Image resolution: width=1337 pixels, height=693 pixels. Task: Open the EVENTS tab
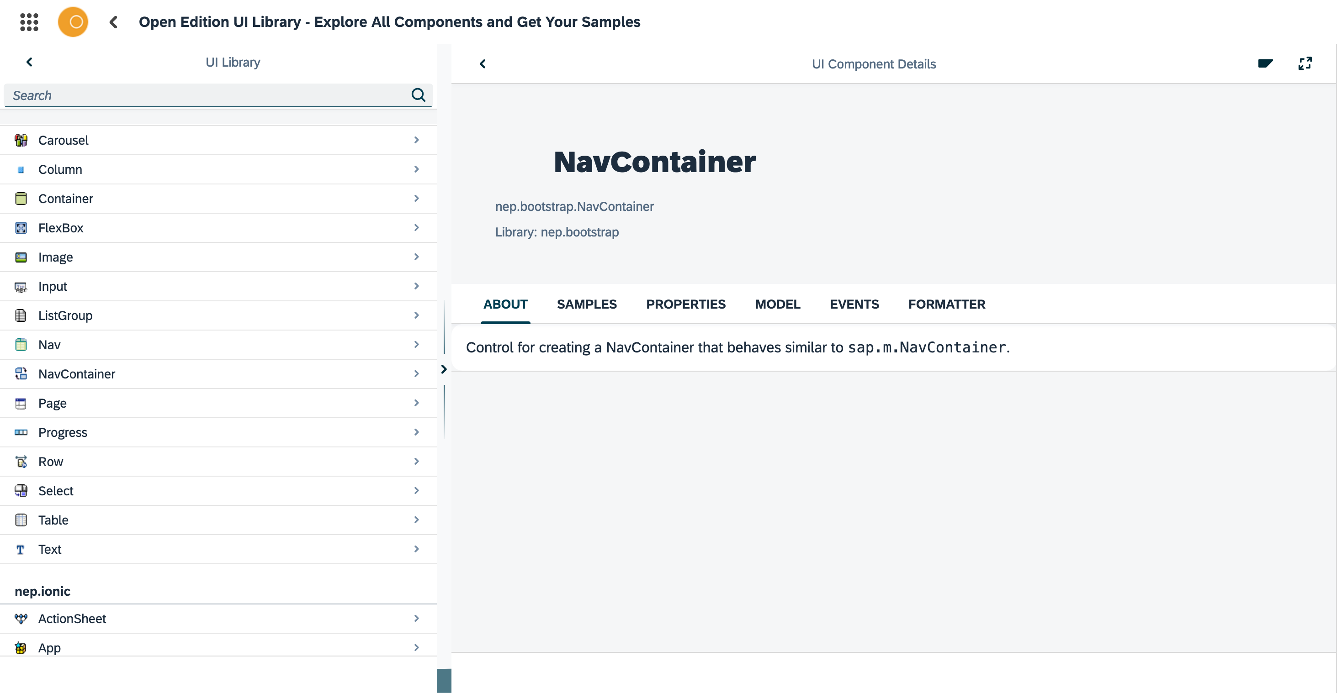[854, 304]
